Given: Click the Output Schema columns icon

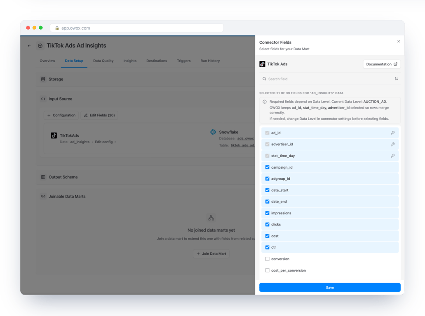Looking at the screenshot, I should coord(43,177).
